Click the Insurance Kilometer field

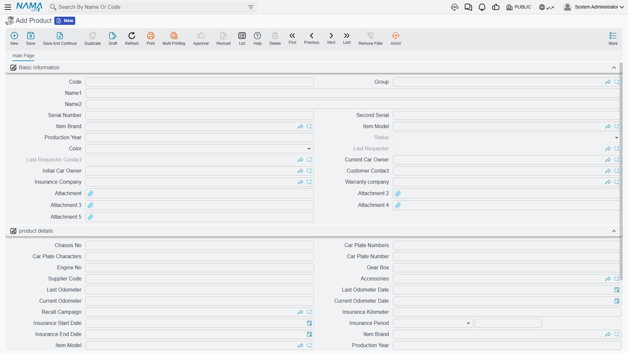pos(507,312)
